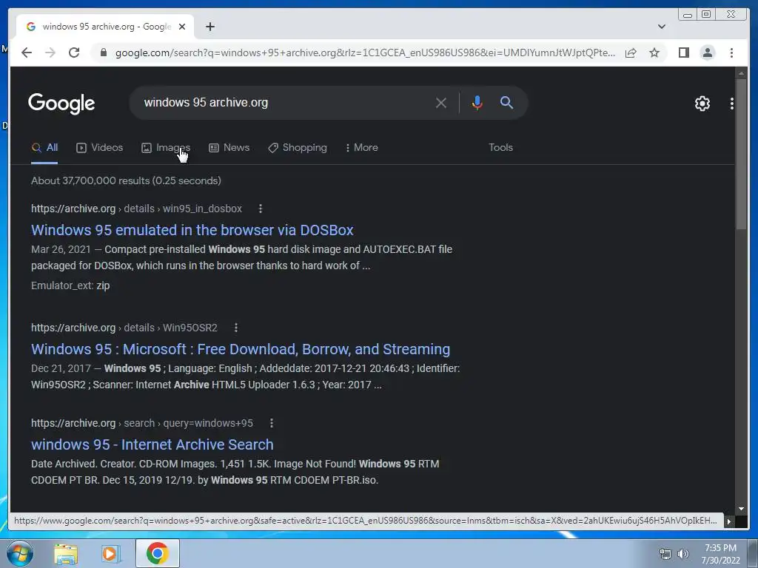Click 'About 37,700,000 results' text
This screenshot has height=568, width=758.
[126, 180]
